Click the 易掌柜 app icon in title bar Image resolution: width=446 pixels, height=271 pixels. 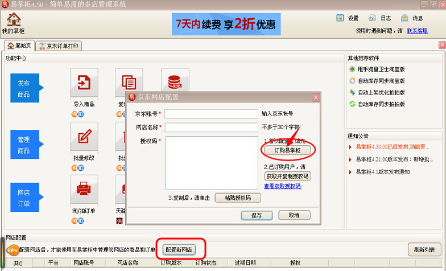pyautogui.click(x=5, y=5)
